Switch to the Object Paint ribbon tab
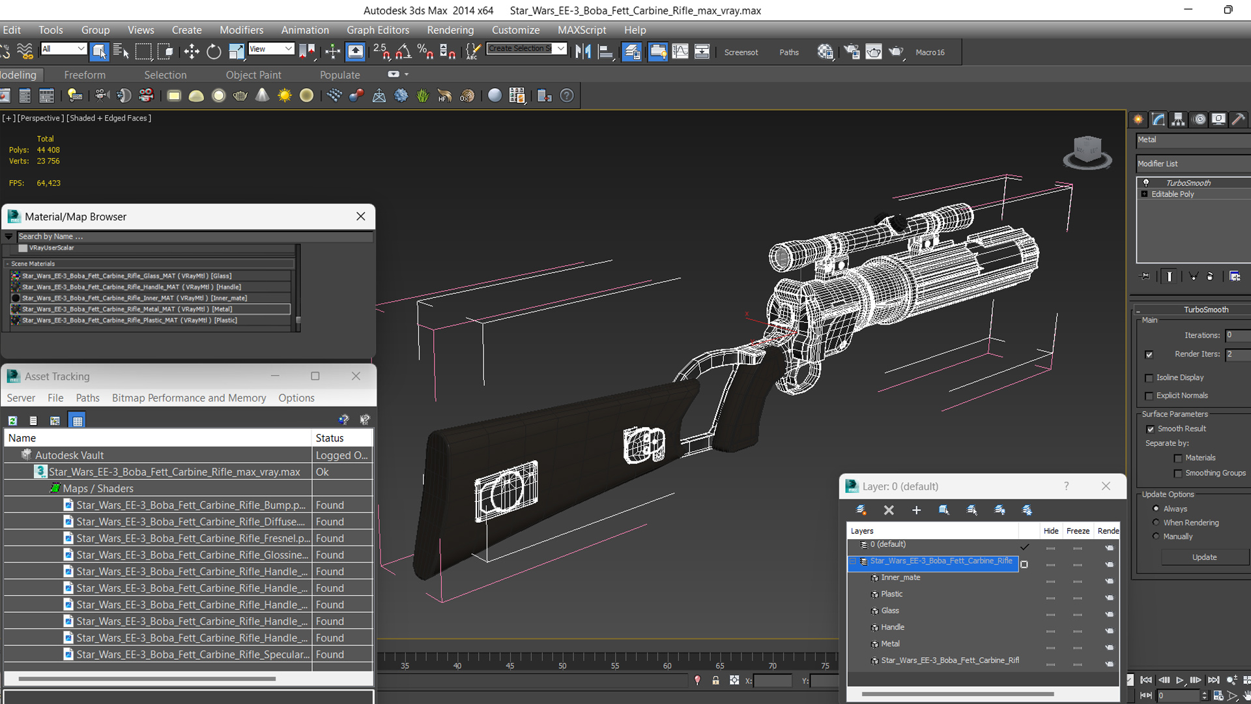 tap(253, 75)
